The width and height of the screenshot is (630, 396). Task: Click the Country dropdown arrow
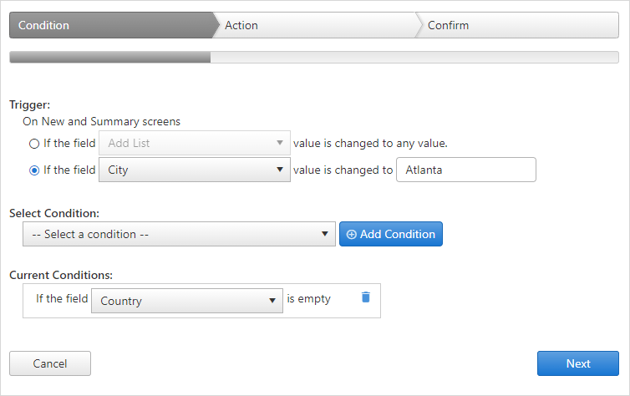click(272, 301)
